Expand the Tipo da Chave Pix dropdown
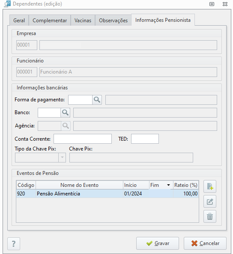 pyautogui.click(x=62, y=157)
